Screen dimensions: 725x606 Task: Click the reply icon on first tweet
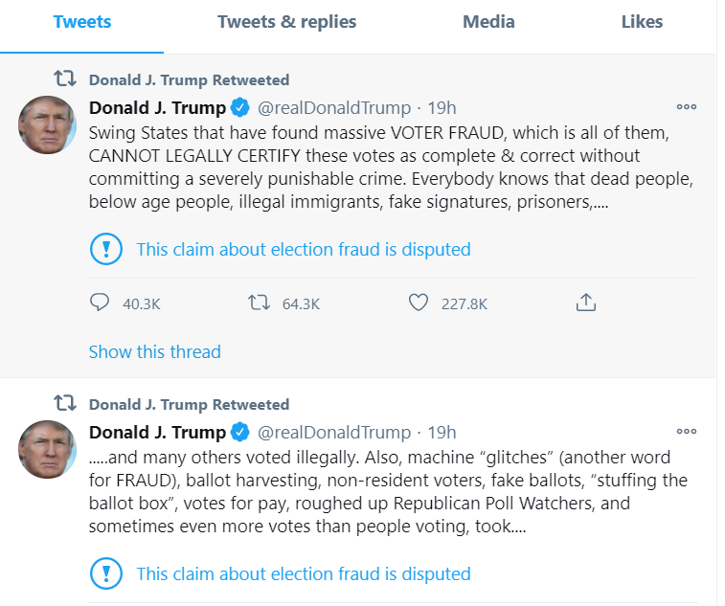(99, 303)
